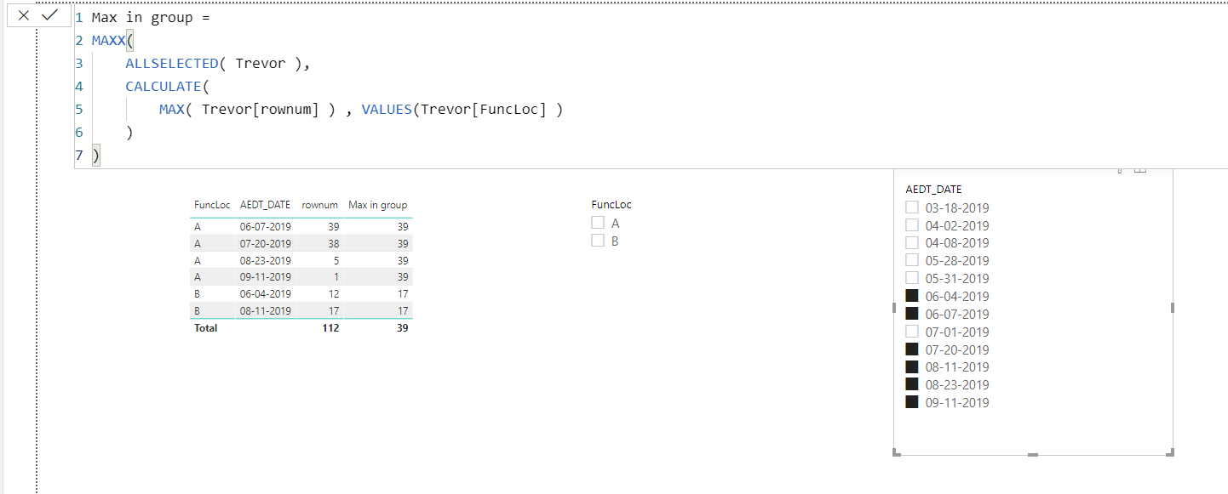Click CALCULATE( on formula line 4
The height and width of the screenshot is (494, 1228).
[x=167, y=86]
